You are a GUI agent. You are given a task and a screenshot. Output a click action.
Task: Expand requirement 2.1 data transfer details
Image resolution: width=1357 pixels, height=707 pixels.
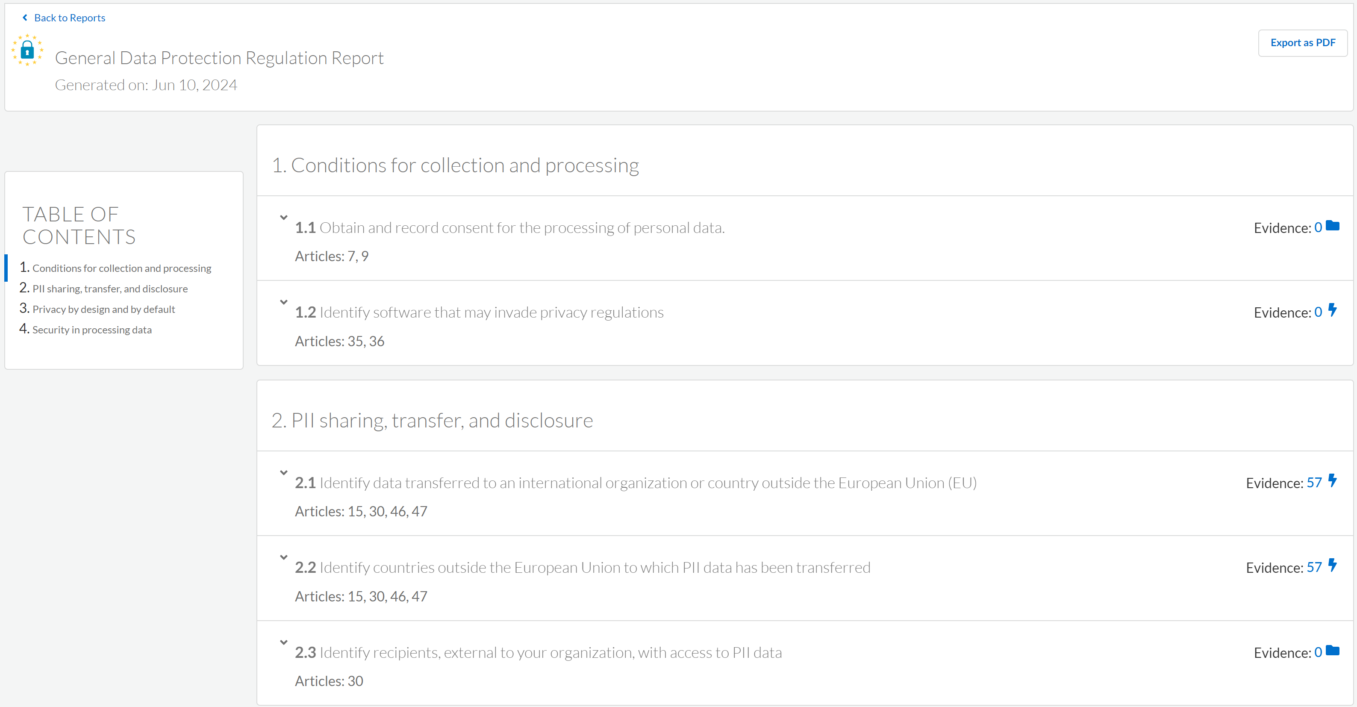pos(283,473)
